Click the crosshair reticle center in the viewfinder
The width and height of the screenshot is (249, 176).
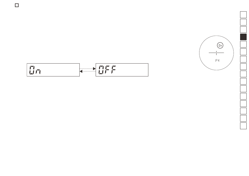tap(216, 53)
